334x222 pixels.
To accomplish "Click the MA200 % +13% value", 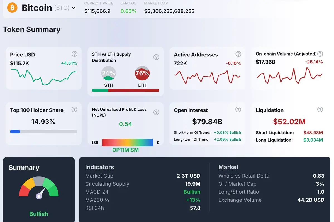I will click(193, 200).
